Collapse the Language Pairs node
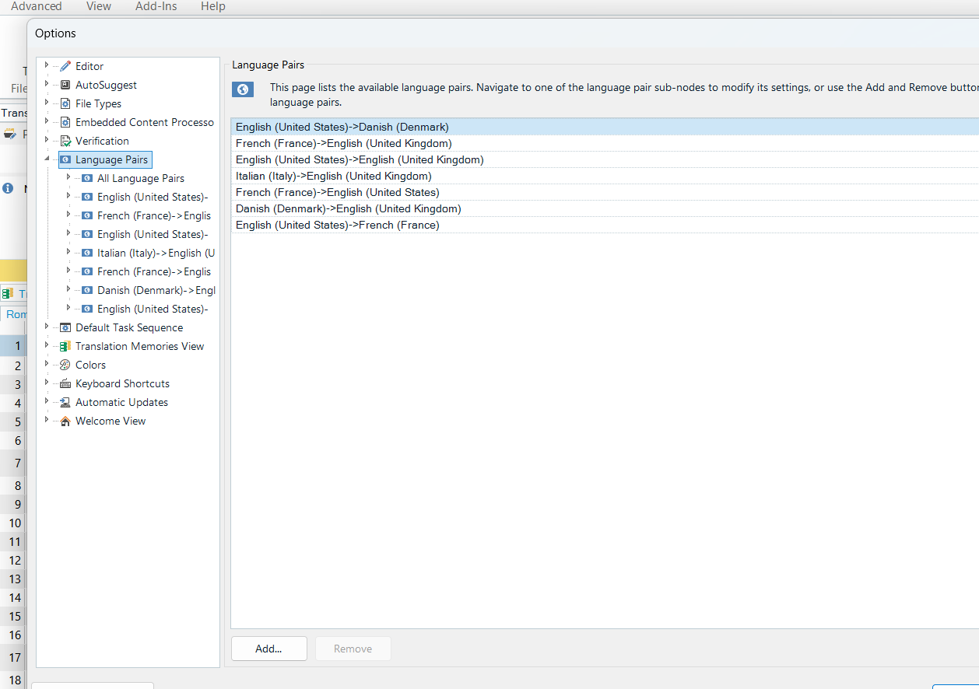Image resolution: width=979 pixels, height=689 pixels. 47,159
